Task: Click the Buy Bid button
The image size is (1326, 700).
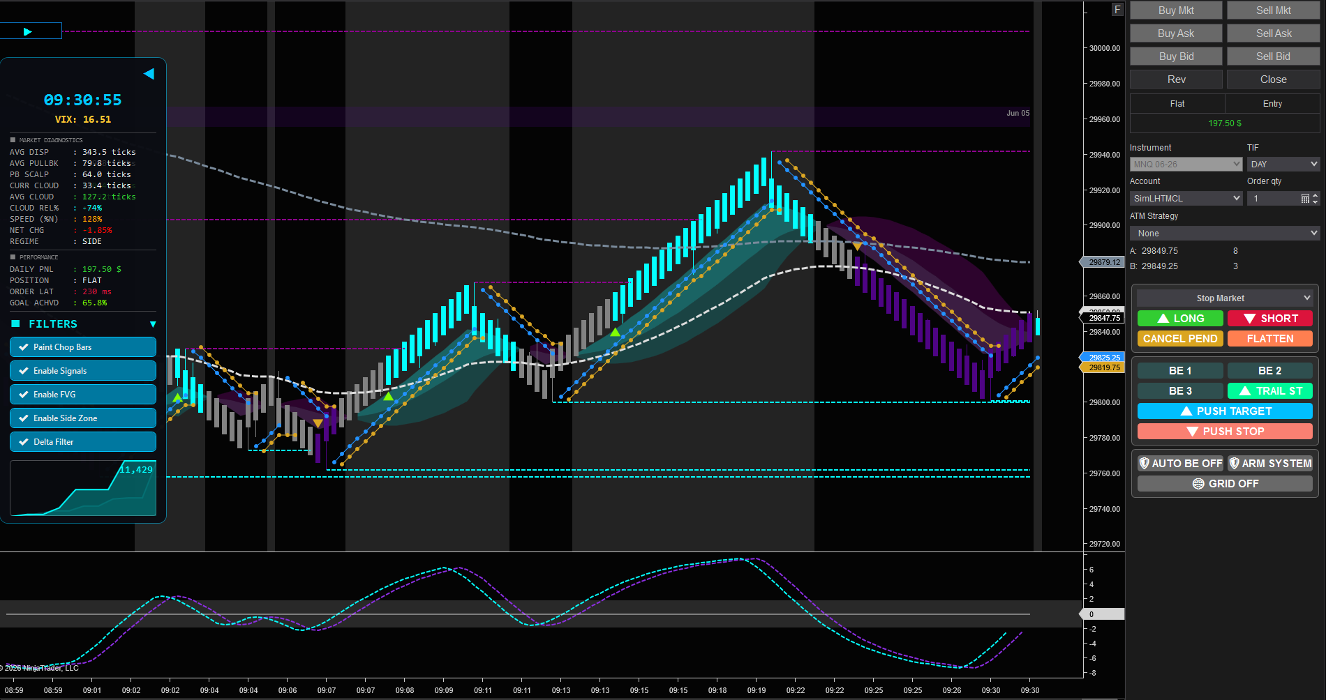Action: click(x=1176, y=56)
